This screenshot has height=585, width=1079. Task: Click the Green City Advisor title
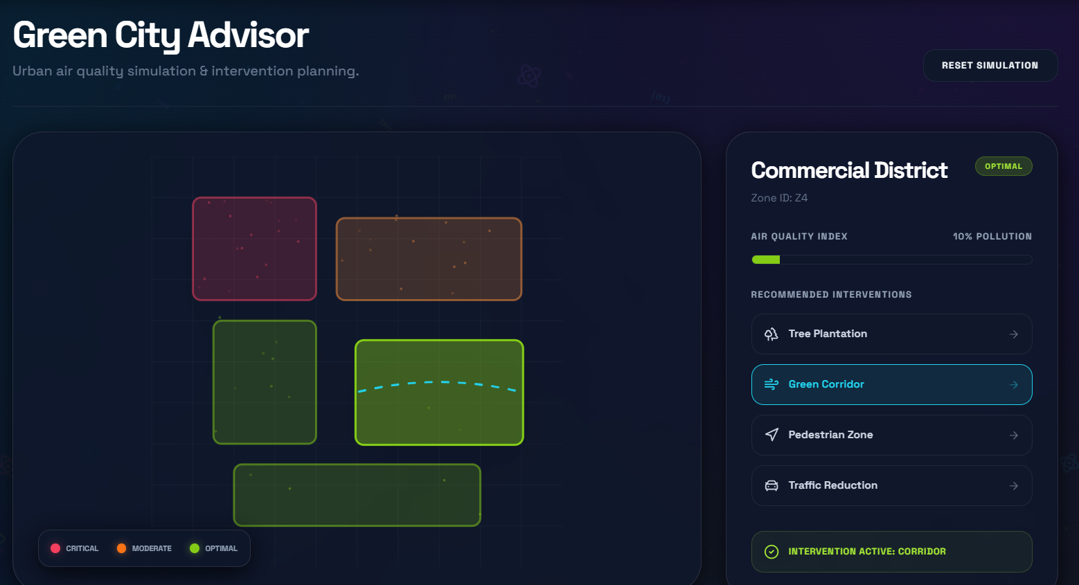161,35
